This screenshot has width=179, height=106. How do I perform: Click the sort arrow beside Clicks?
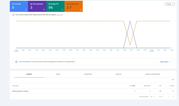(130, 86)
